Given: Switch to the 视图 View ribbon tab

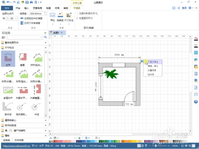Looking at the screenshot, I should 49,8.
